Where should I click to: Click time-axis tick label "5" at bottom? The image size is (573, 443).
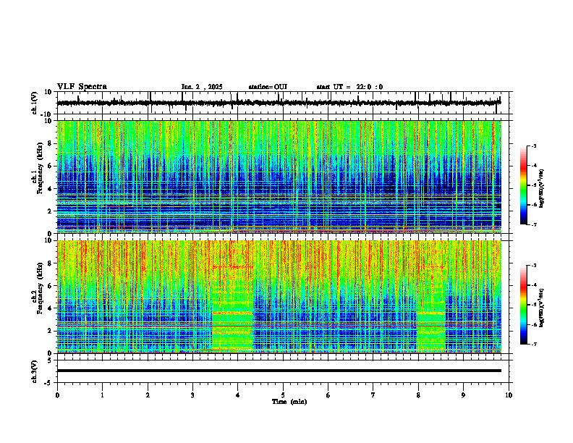click(283, 395)
